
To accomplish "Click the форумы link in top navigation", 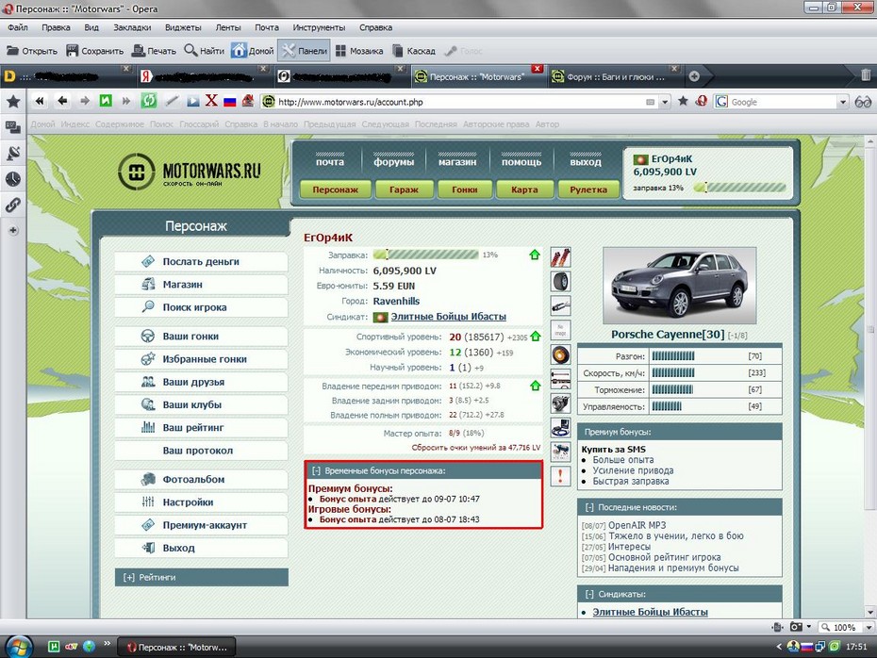I will tap(394, 161).
